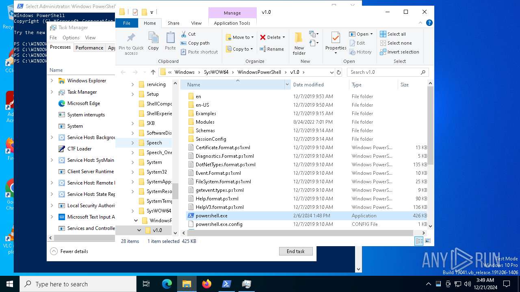Image resolution: width=520 pixels, height=292 pixels.
Task: Switch to PowerShell taskbar button
Action: [x=227, y=284]
